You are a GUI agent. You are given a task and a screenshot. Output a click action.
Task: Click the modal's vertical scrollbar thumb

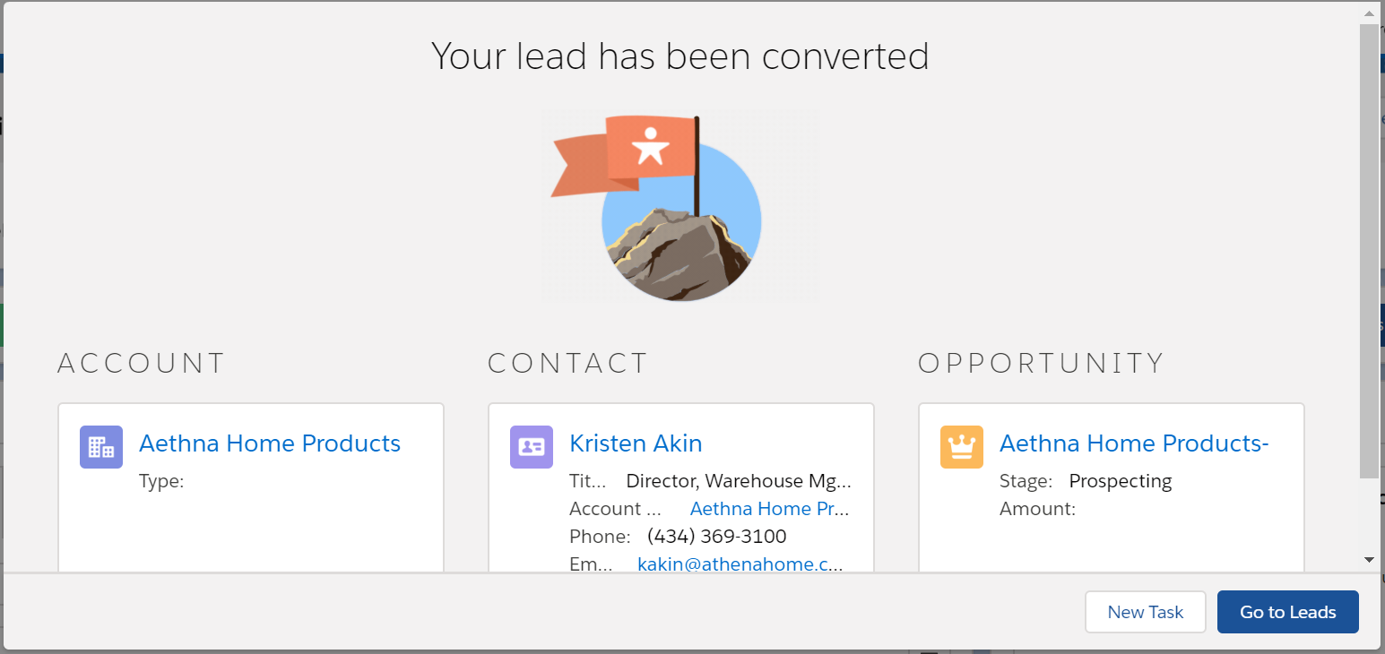point(1369,251)
